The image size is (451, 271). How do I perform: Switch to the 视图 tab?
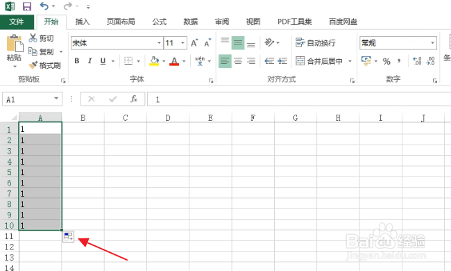point(253,22)
